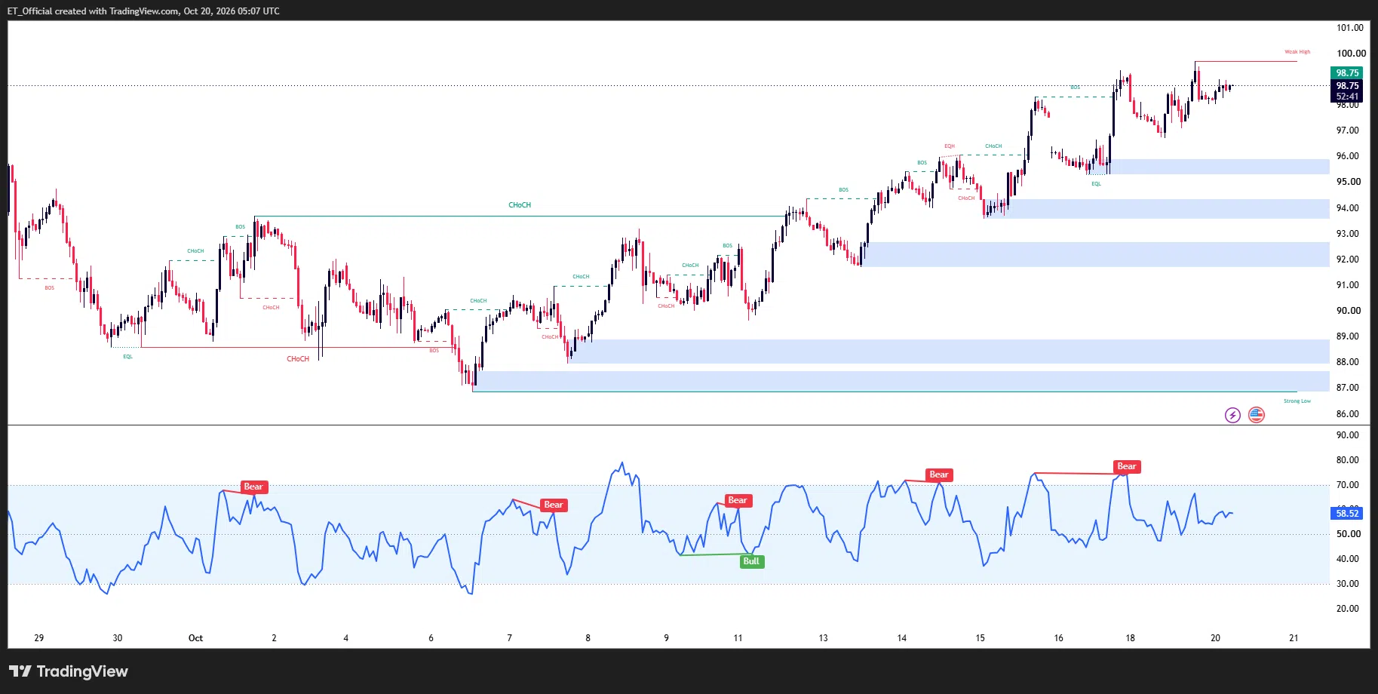
Task: Click the red EQH label
Action: coord(950,146)
